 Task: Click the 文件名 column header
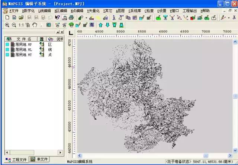[21, 39]
